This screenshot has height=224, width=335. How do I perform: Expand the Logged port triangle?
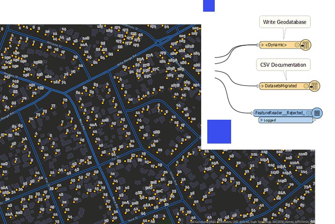(x=261, y=120)
